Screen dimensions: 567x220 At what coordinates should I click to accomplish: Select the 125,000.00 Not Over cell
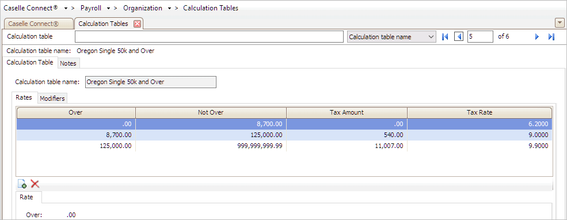click(x=211, y=135)
